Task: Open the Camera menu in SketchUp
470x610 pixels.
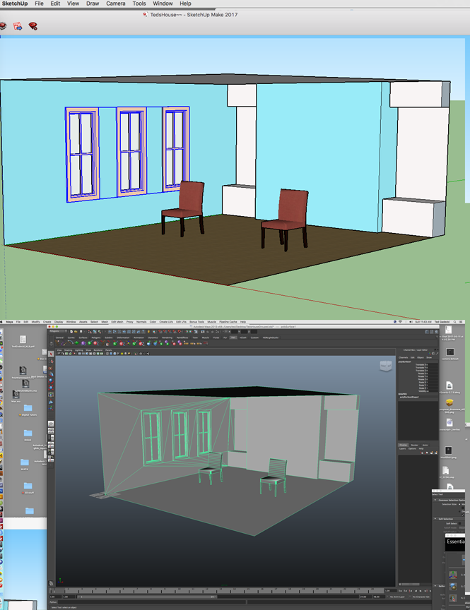Action: pyautogui.click(x=116, y=4)
